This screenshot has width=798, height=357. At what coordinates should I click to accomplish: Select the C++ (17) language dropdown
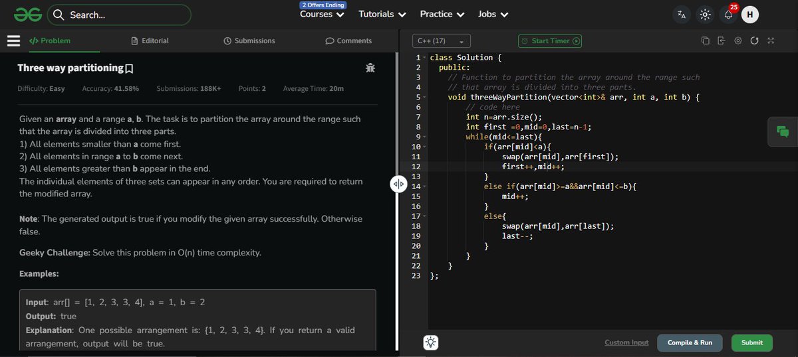click(442, 40)
